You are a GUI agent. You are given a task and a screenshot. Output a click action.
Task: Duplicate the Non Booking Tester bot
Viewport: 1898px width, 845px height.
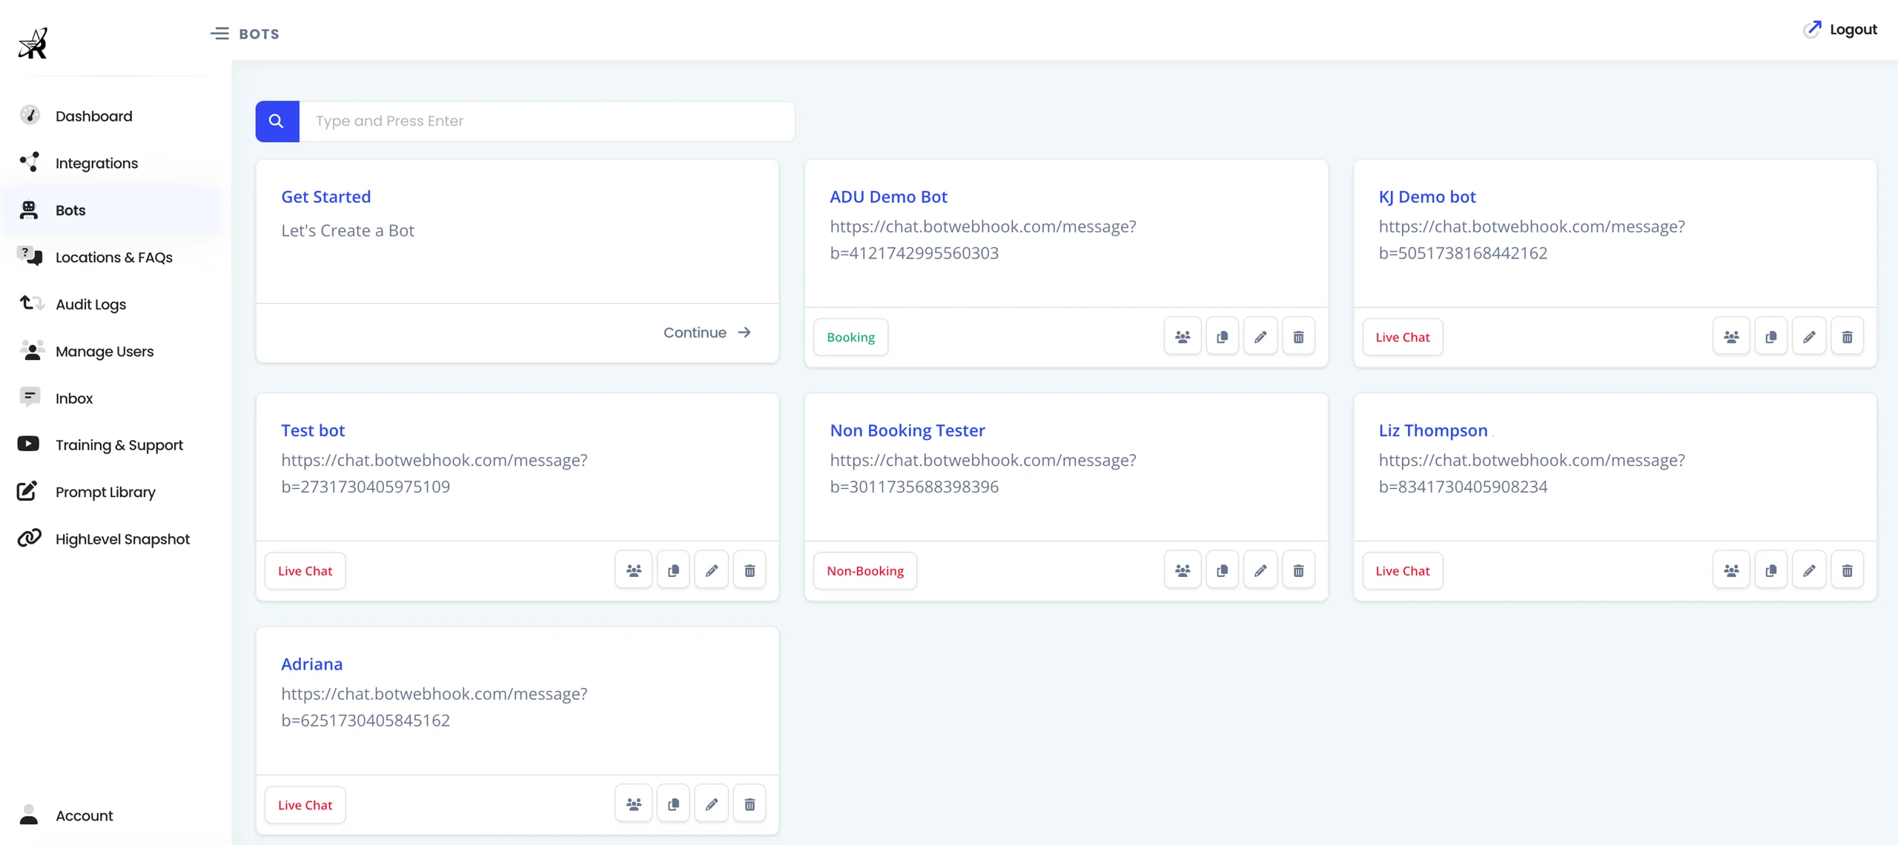click(x=1222, y=570)
